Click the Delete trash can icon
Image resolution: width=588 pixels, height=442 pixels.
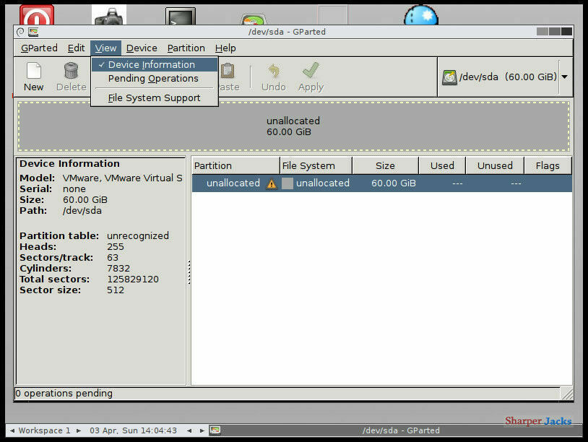click(71, 71)
